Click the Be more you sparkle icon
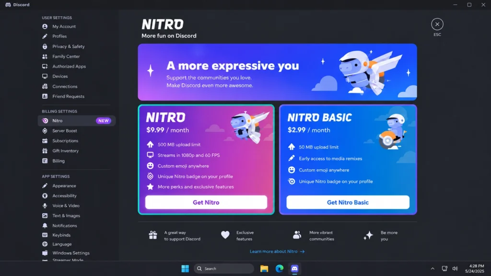Viewport: 491px width, 276px height. [368, 235]
